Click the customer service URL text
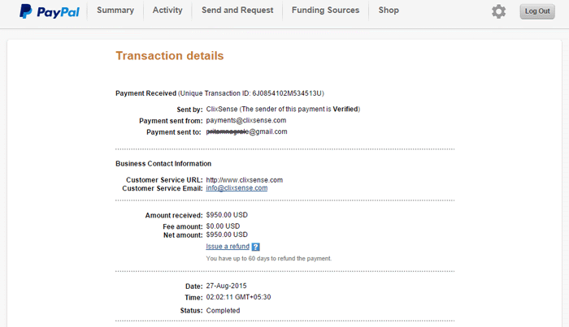This screenshot has width=569, height=327. tap(244, 180)
